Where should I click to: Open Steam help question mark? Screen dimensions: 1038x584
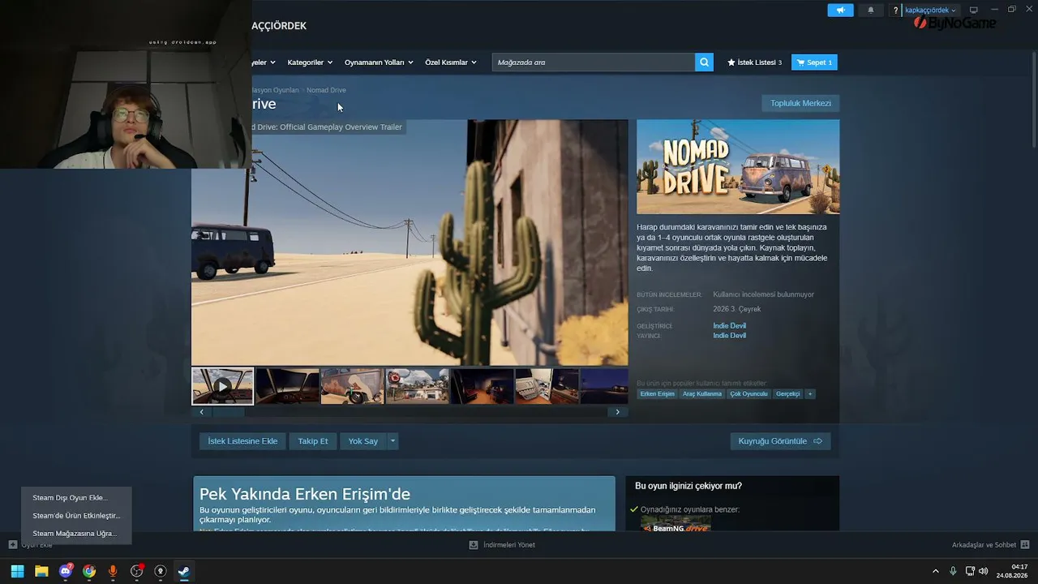click(895, 11)
